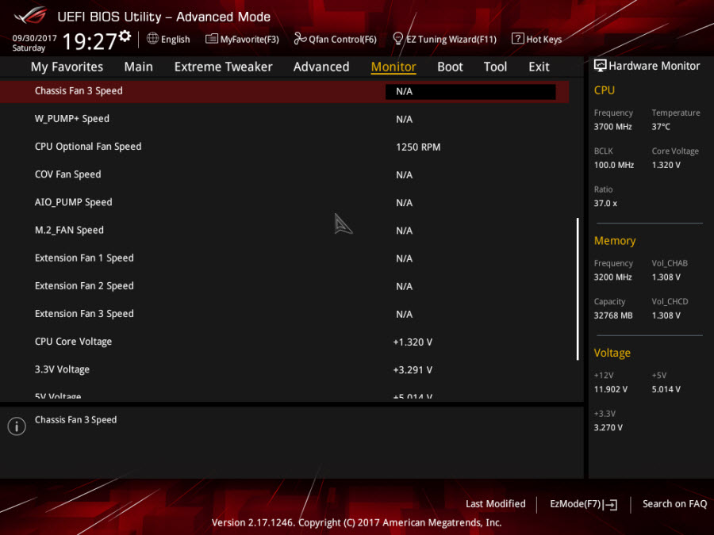Click the Chassis Fan 3 Speed value field
Screen dimensions: 714x535
point(470,91)
